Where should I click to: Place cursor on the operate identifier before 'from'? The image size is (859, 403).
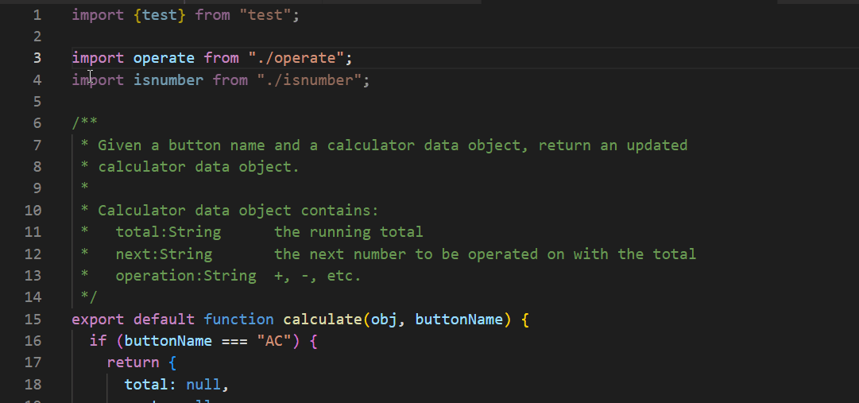point(164,58)
